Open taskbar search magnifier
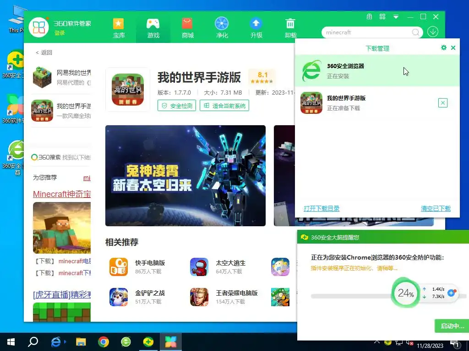 coord(33,342)
